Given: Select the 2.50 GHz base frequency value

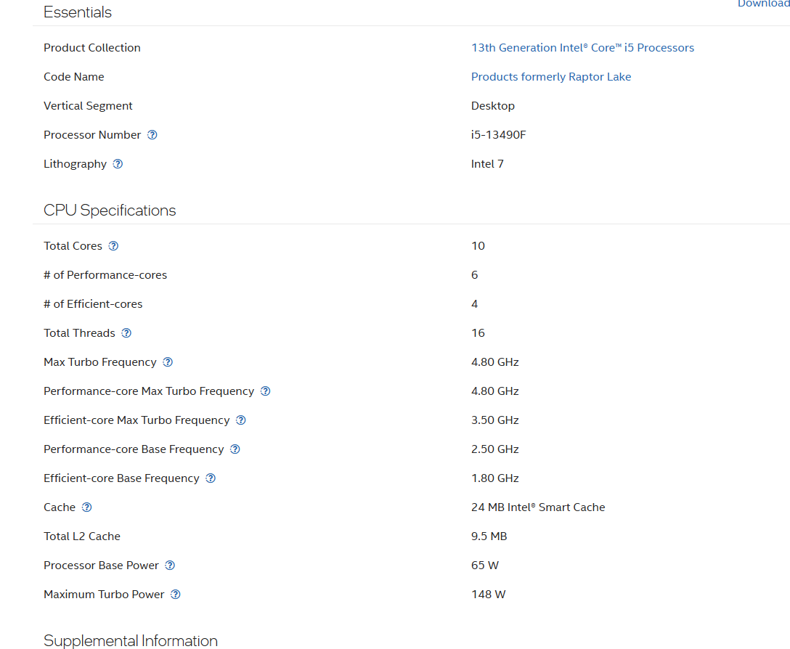Looking at the screenshot, I should tap(494, 449).
